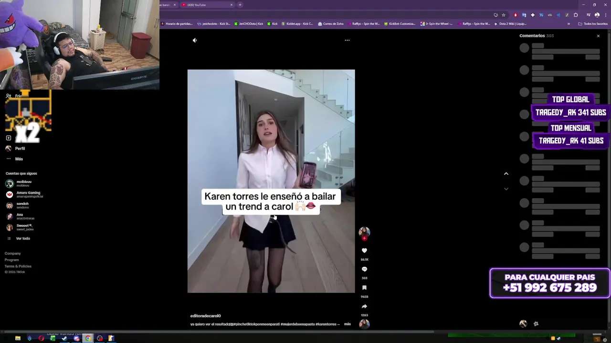The width and height of the screenshot is (611, 343).
Task: Open the Chrome three-dot menu
Action: pos(605,15)
